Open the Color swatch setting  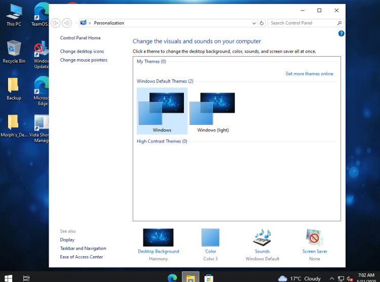210,238
